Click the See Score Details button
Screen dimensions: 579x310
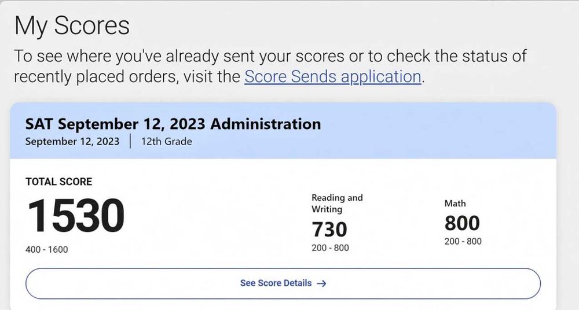point(283,283)
